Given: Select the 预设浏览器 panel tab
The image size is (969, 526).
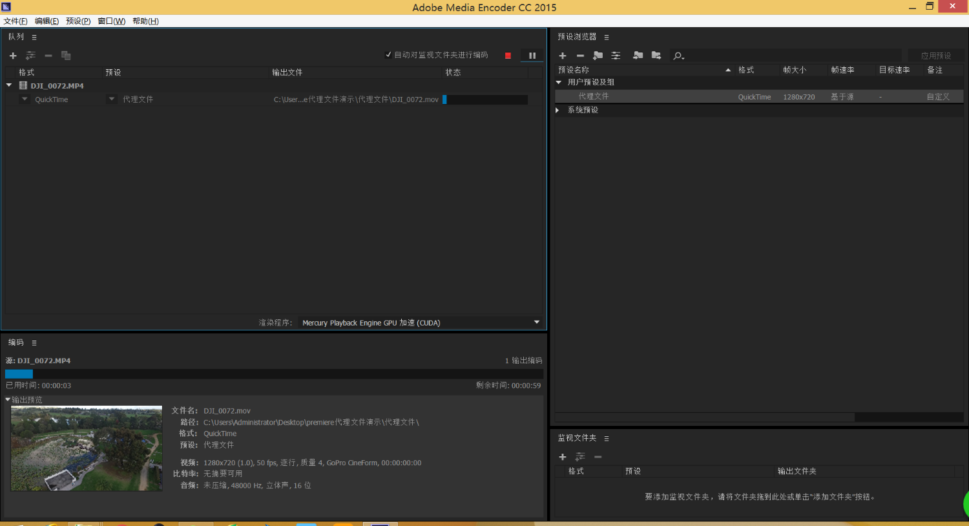Looking at the screenshot, I should (x=577, y=37).
